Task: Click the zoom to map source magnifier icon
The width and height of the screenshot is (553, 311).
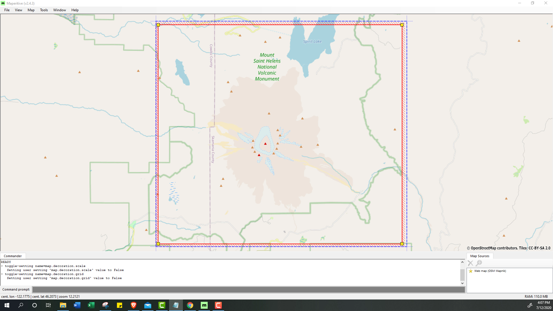Action: point(479,263)
